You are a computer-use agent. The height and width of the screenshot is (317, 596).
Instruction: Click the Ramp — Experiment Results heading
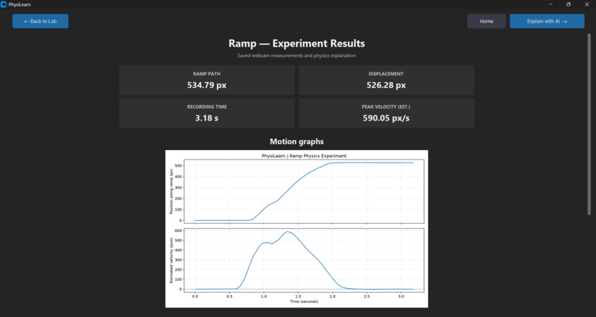point(297,44)
